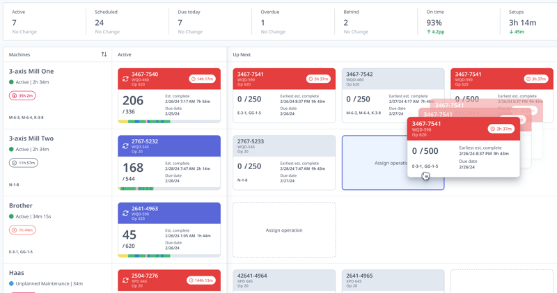Click the 168 count on card 2767-5232
Screen dimensions: 557x293
[133, 168]
